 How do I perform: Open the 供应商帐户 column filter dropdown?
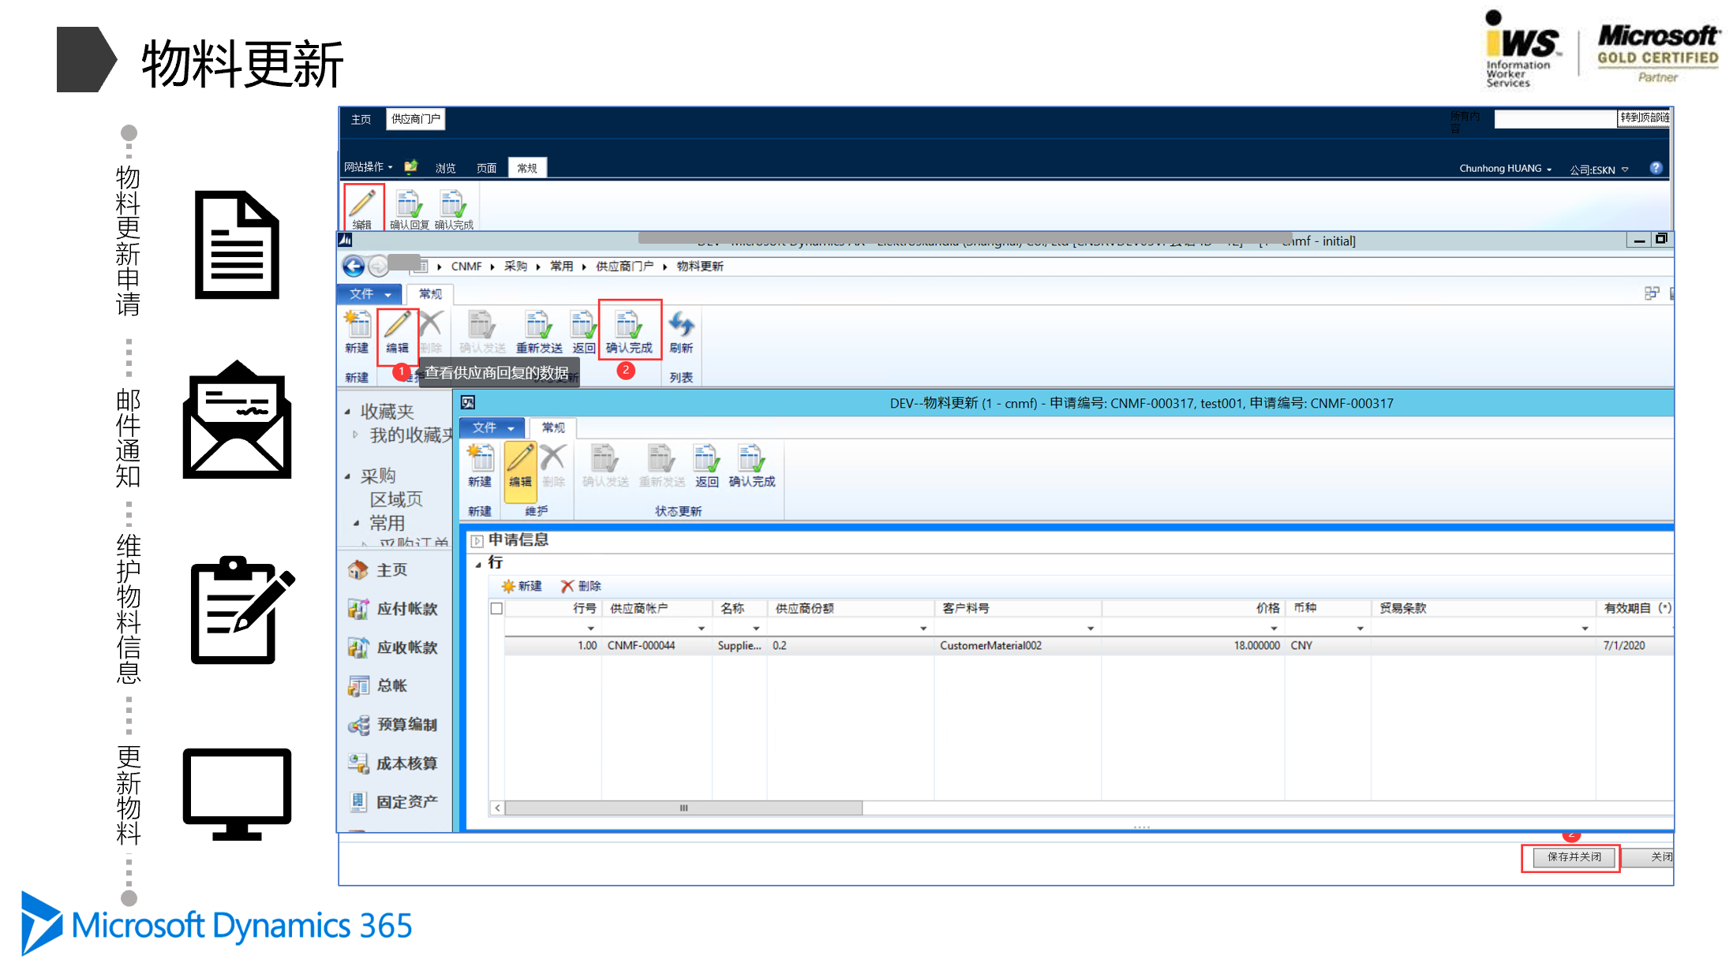(x=701, y=629)
